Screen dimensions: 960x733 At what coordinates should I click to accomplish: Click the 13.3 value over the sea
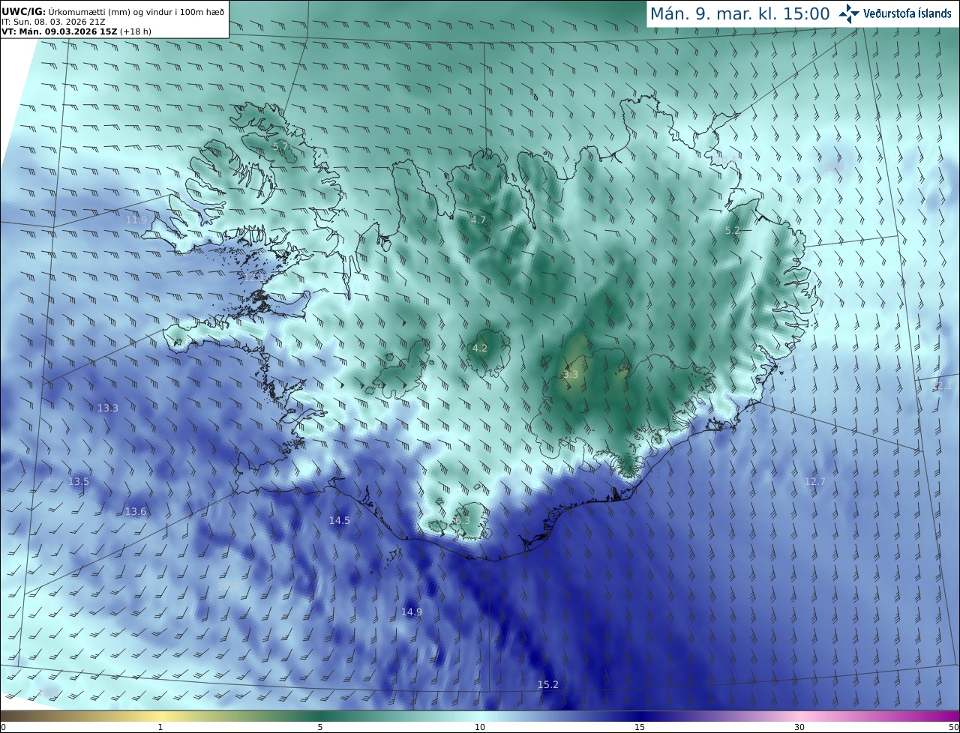108,408
